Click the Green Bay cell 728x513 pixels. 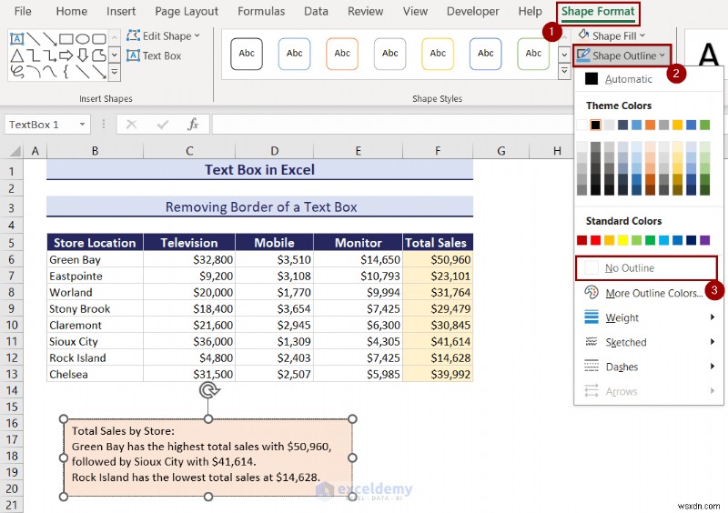[x=95, y=259]
